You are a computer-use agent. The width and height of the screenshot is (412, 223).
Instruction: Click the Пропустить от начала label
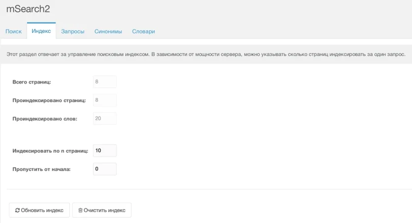pos(41,169)
